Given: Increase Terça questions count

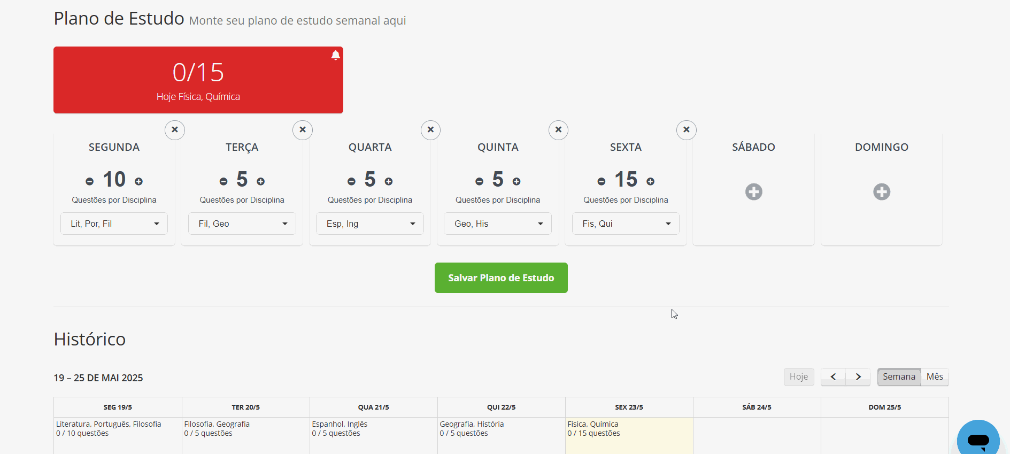Looking at the screenshot, I should (260, 181).
